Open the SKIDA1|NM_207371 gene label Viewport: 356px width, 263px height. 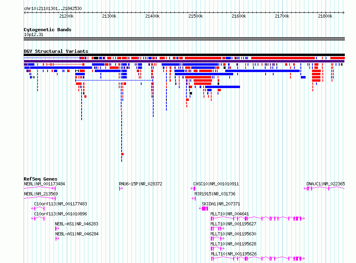point(221,204)
